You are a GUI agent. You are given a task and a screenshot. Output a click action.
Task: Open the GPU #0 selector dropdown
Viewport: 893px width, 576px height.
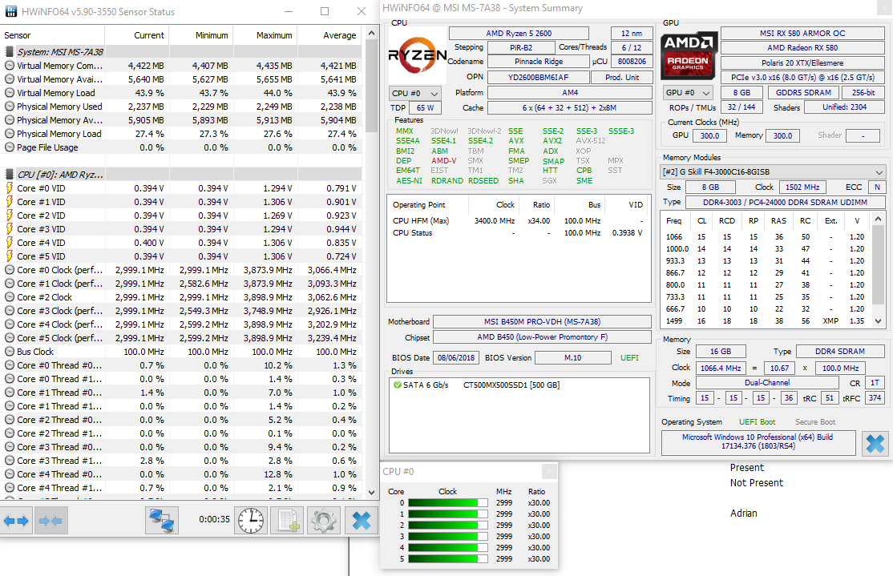point(689,92)
